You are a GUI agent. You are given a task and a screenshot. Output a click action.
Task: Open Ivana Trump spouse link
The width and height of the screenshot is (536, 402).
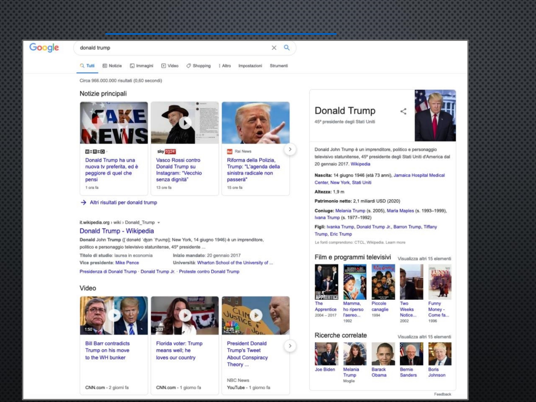pyautogui.click(x=327, y=218)
